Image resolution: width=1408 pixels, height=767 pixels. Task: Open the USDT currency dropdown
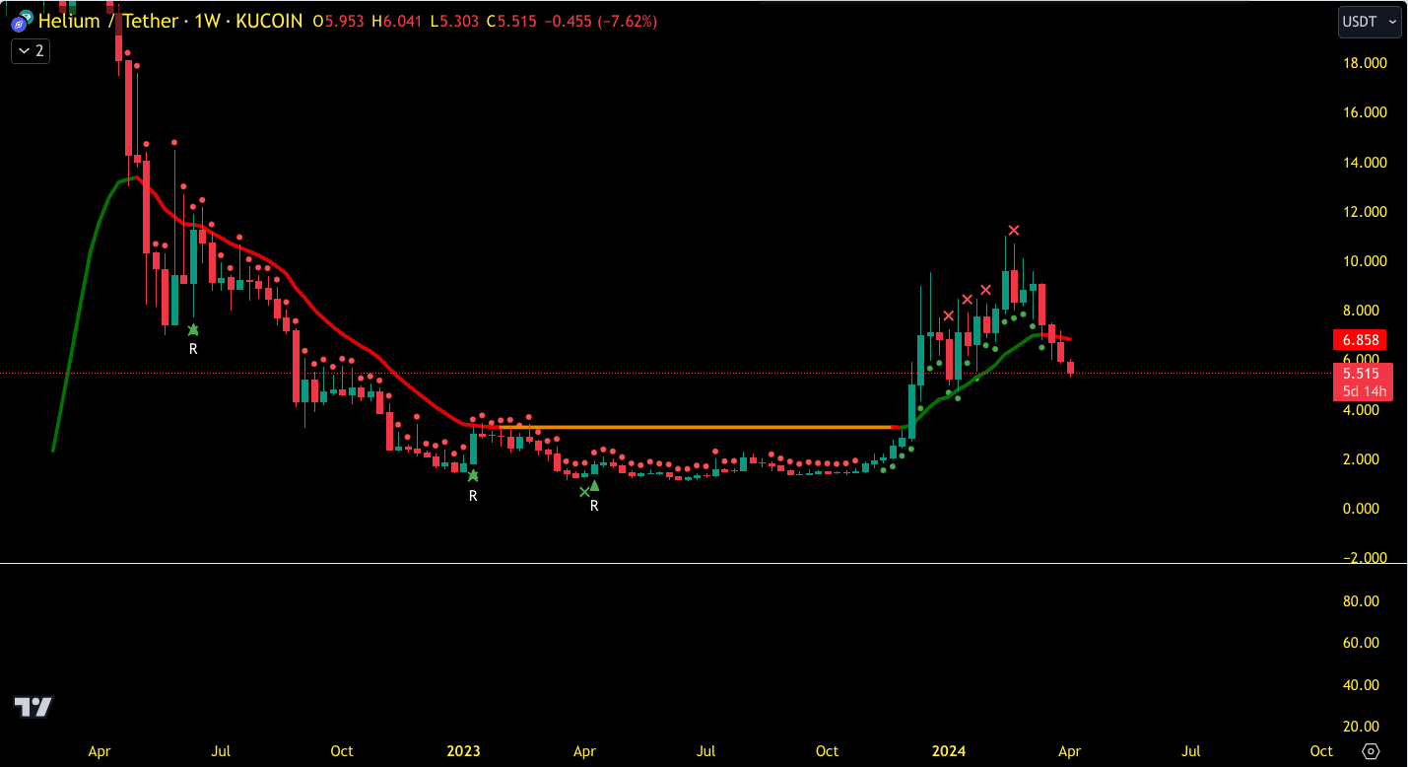coord(1370,21)
